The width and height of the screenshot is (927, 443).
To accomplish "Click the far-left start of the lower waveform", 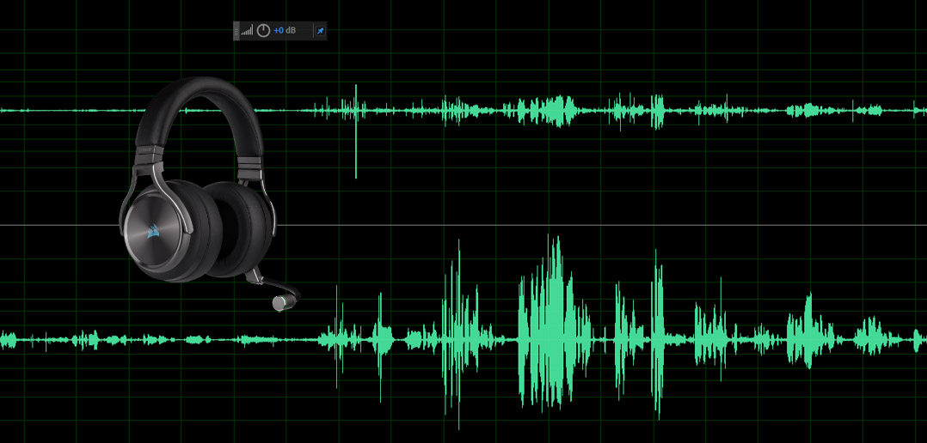I will [4, 340].
